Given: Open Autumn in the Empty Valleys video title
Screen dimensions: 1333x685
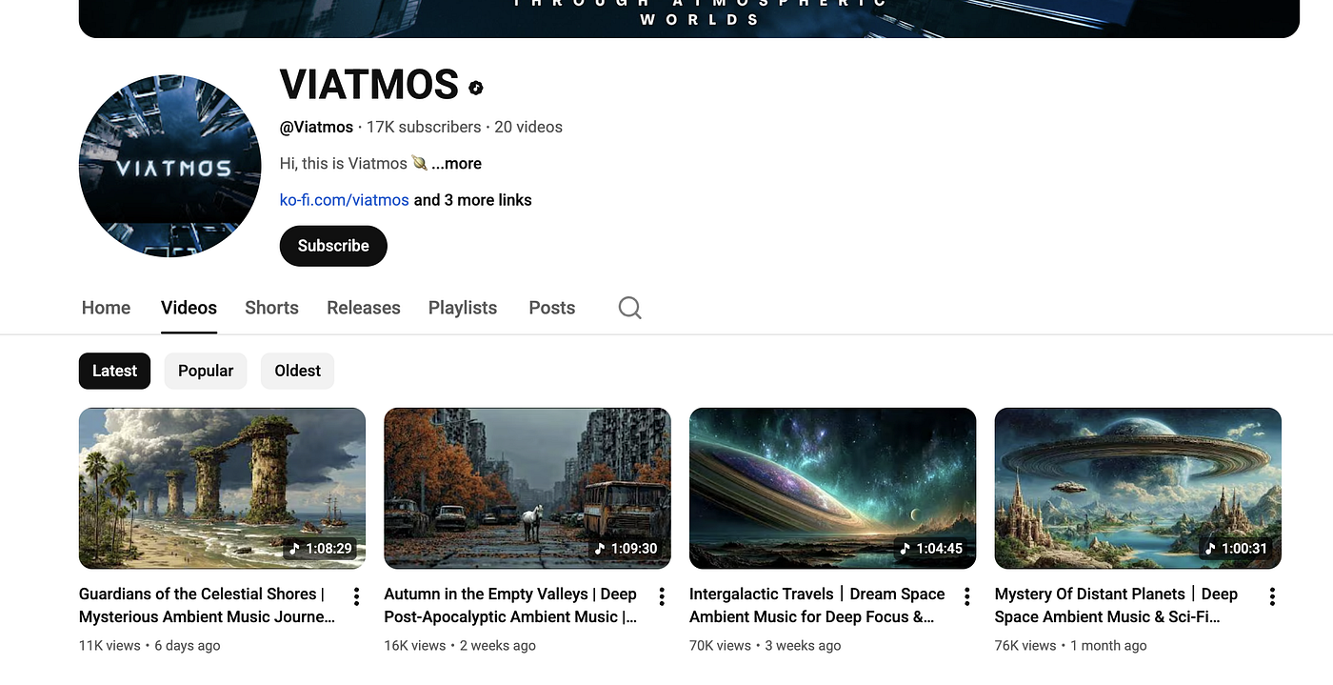Looking at the screenshot, I should pos(510,605).
